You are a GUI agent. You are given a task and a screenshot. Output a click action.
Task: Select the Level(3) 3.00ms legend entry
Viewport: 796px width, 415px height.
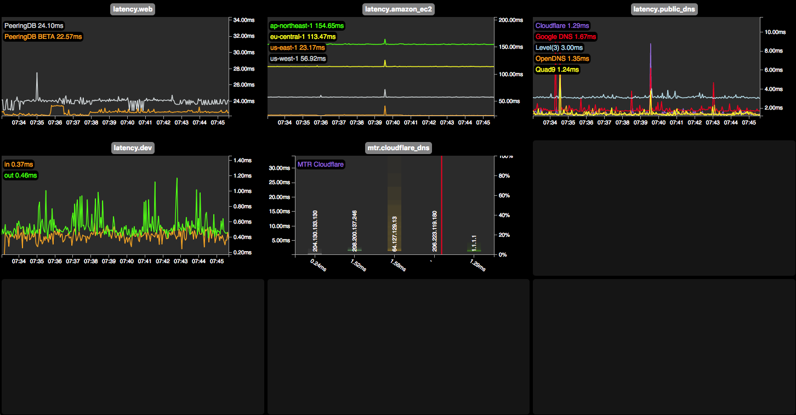[559, 48]
